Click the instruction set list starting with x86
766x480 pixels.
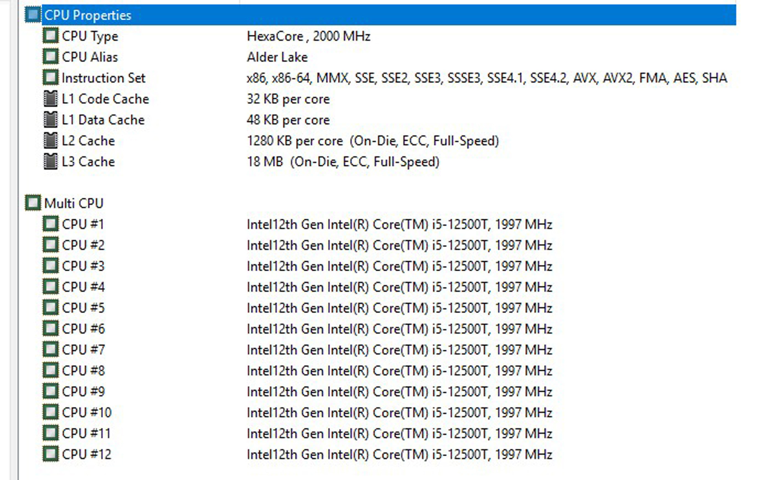click(487, 78)
